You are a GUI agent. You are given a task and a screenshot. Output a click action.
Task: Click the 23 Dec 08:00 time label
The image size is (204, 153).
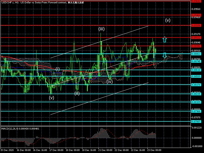154,150
